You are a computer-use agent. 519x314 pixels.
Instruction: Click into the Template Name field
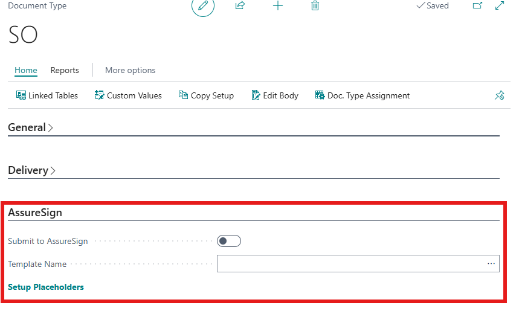351,264
